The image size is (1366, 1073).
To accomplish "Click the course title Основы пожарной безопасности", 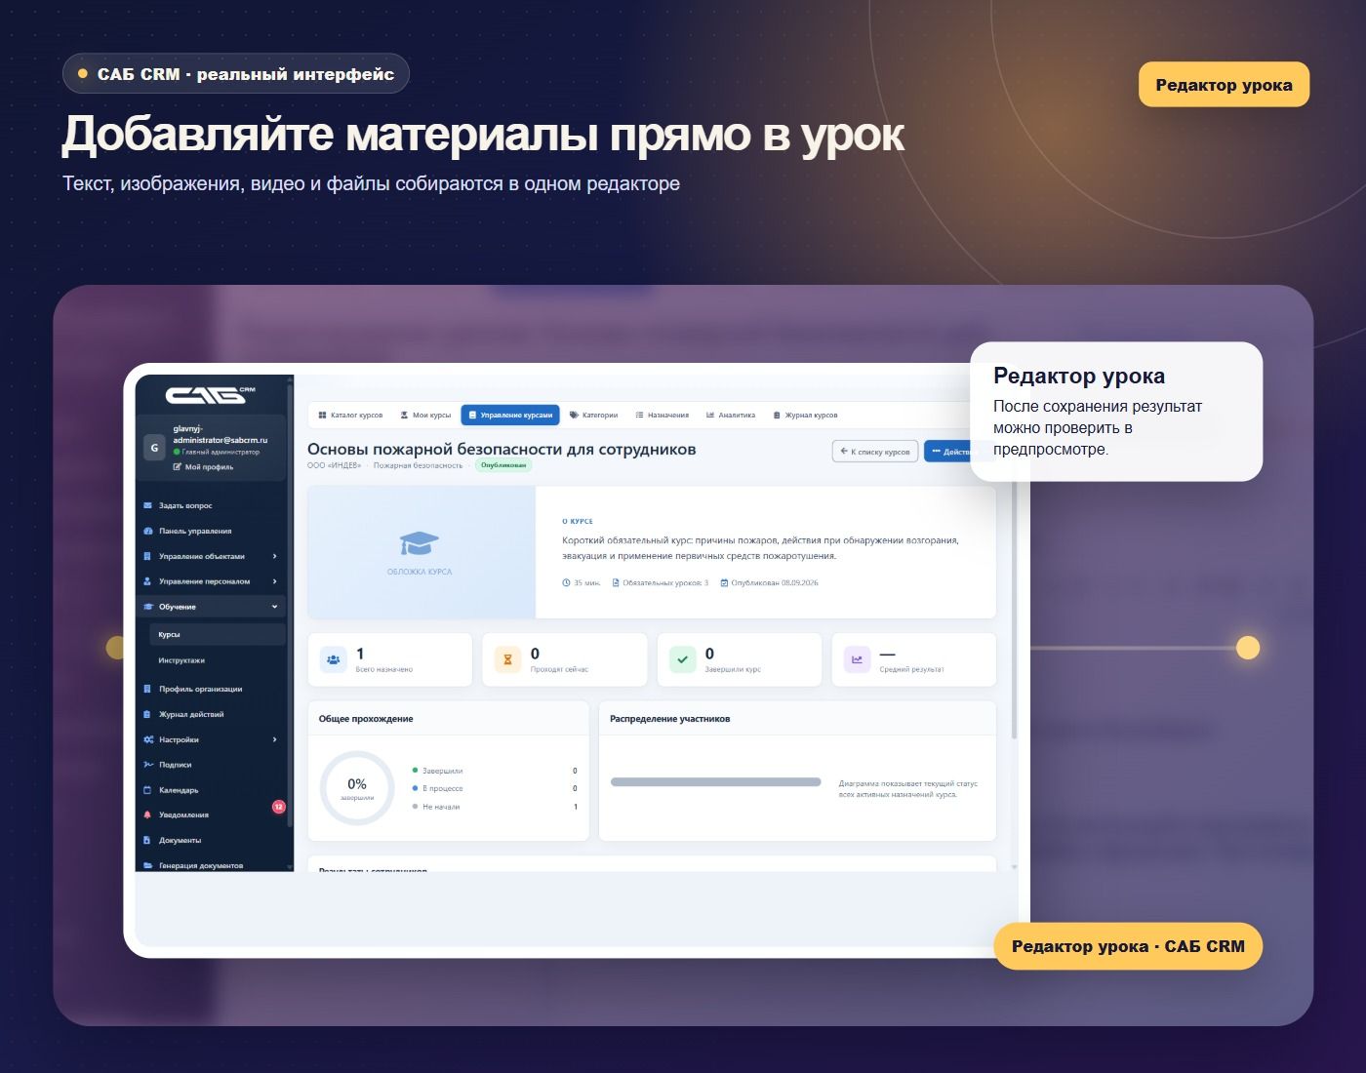I will (502, 449).
